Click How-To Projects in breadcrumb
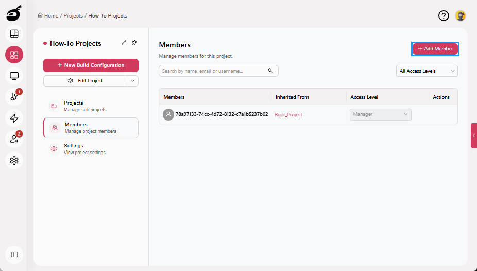The width and height of the screenshot is (477, 271). click(108, 16)
